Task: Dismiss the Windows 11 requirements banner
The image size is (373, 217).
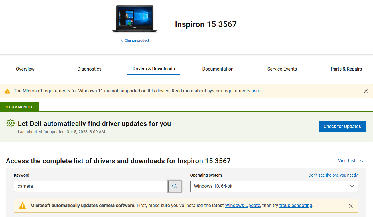Action: click(x=366, y=91)
